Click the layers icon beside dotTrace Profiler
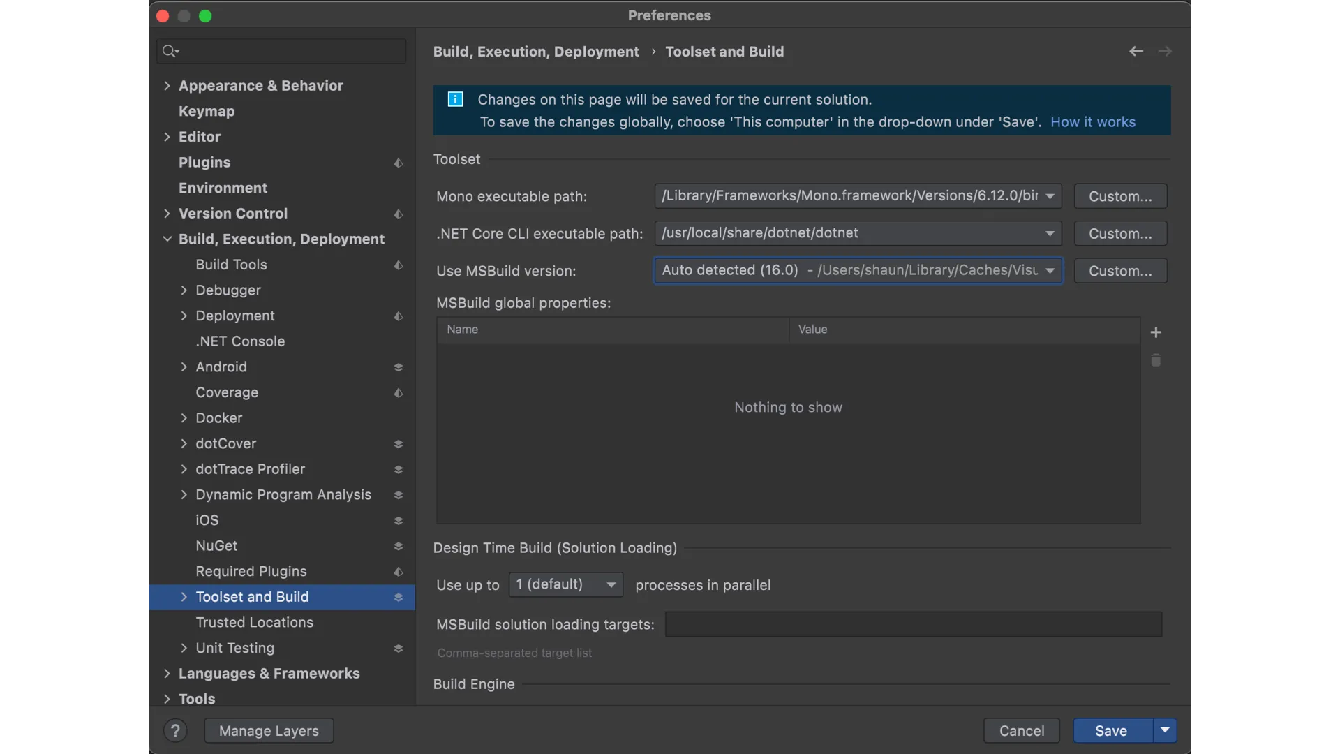The width and height of the screenshot is (1340, 754). 399,470
